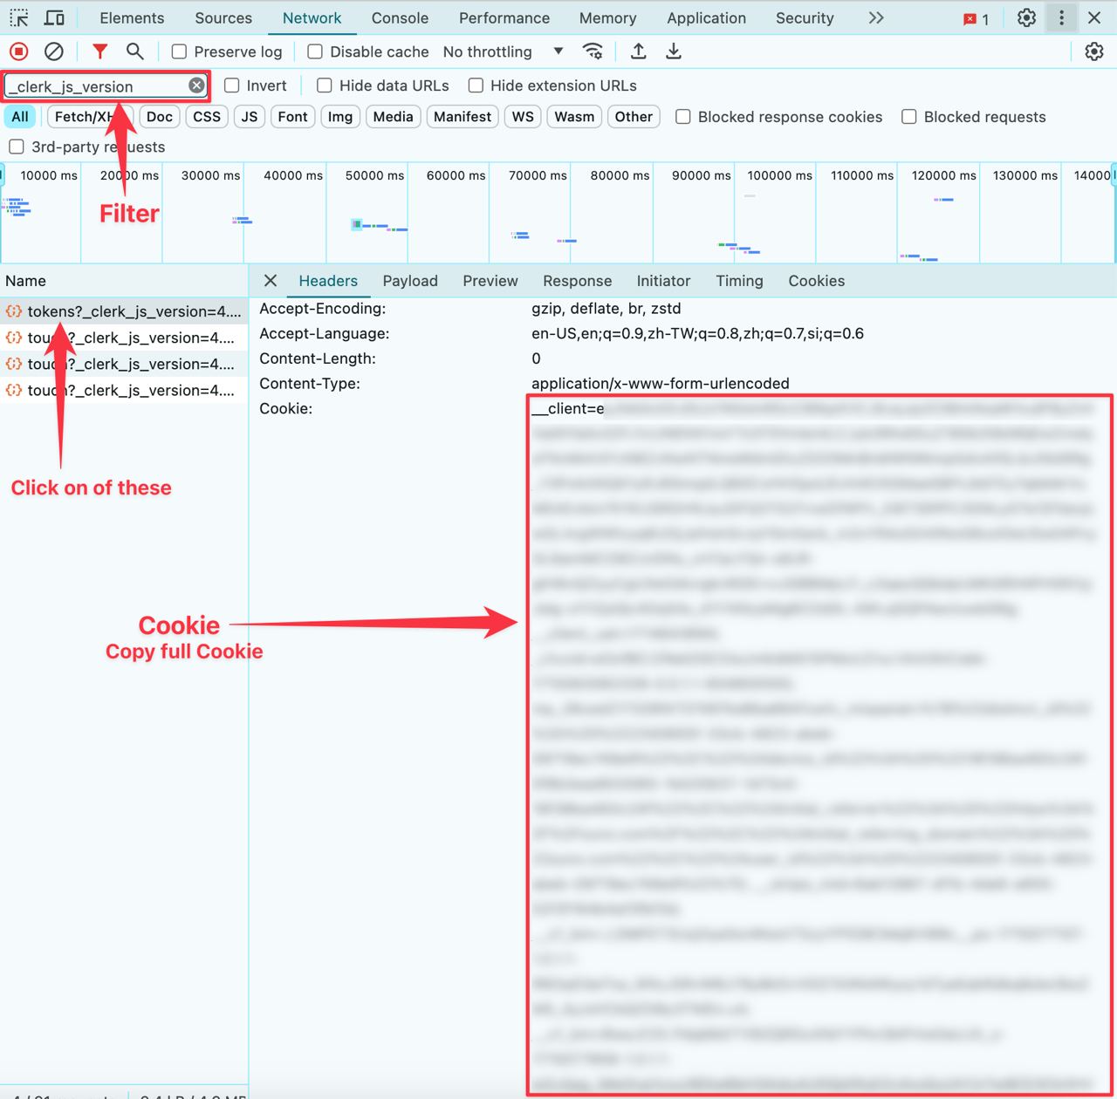Open network conditions wifi icon

(593, 51)
